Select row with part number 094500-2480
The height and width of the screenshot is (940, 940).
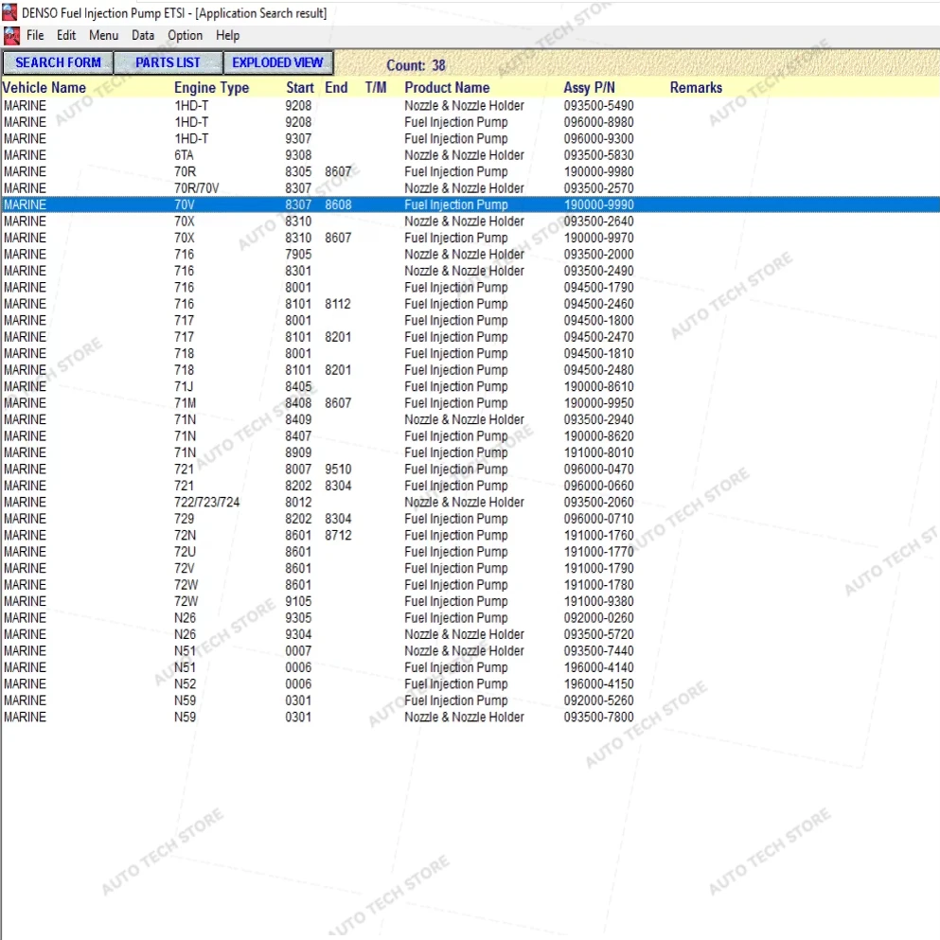[x=470, y=370]
